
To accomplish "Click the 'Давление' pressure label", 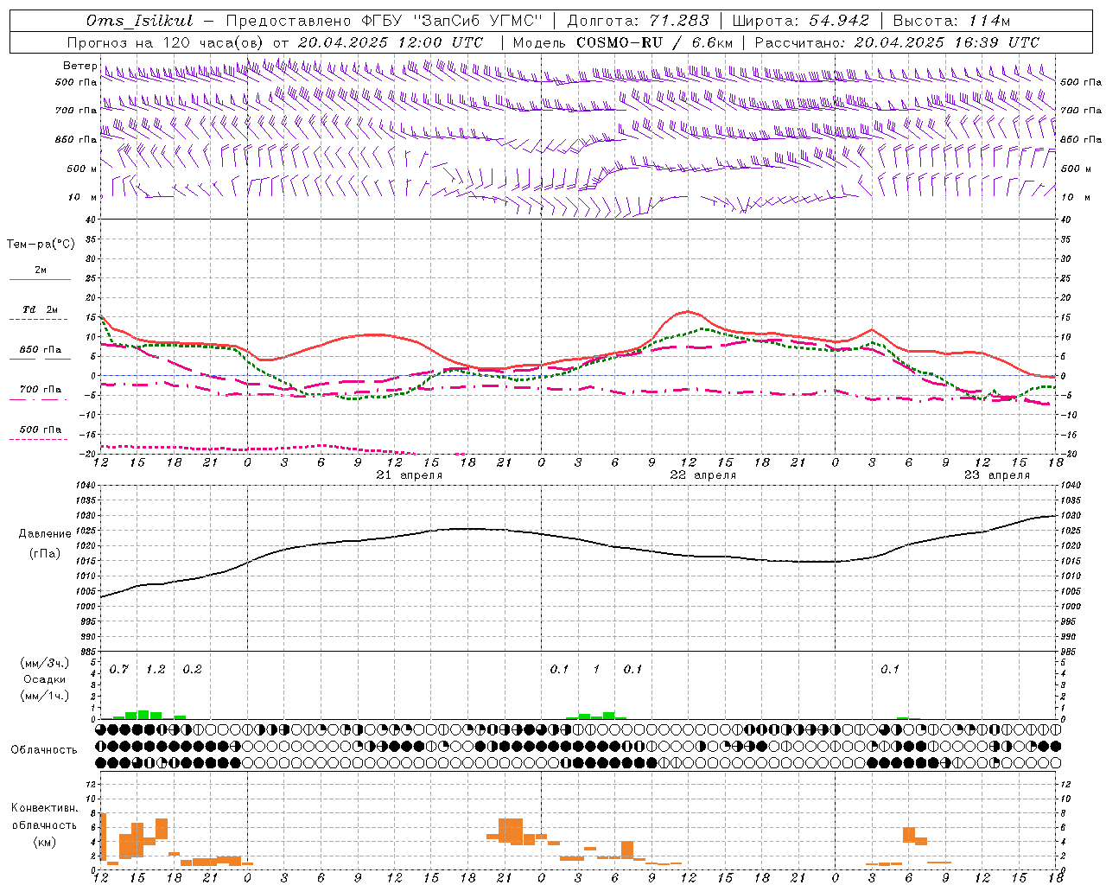I will (x=45, y=534).
